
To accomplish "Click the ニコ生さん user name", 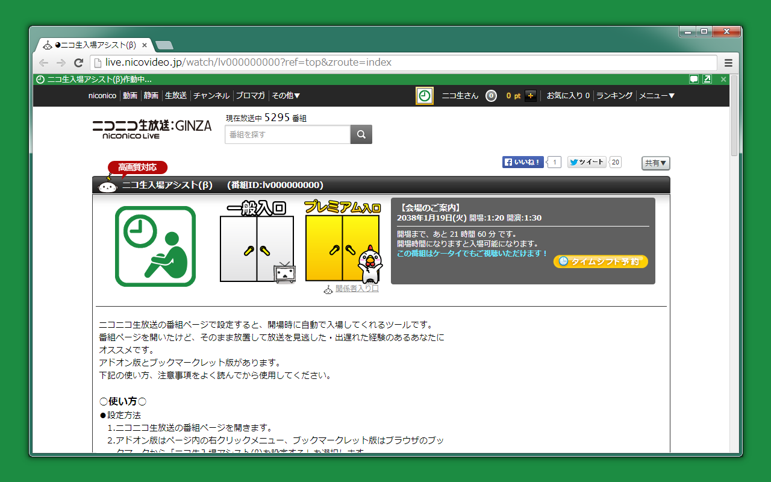I will pos(460,96).
